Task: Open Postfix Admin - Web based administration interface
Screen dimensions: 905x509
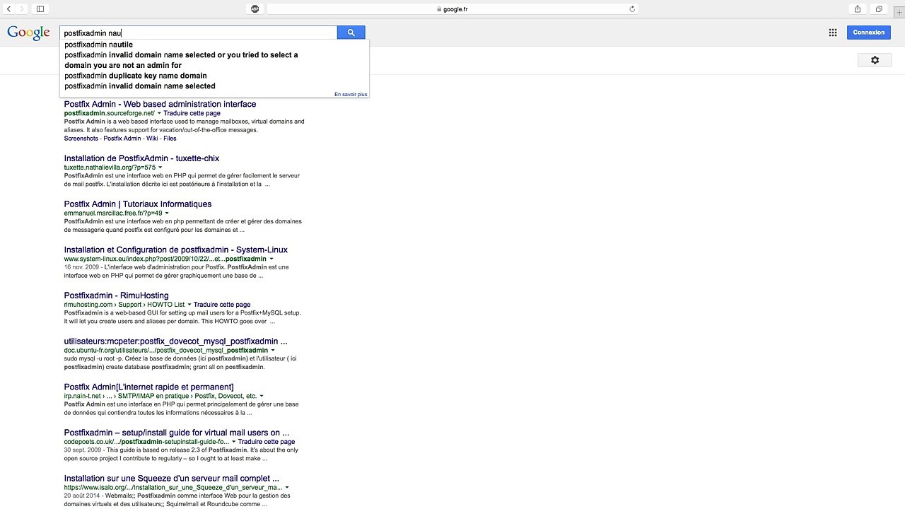Action: 160,104
